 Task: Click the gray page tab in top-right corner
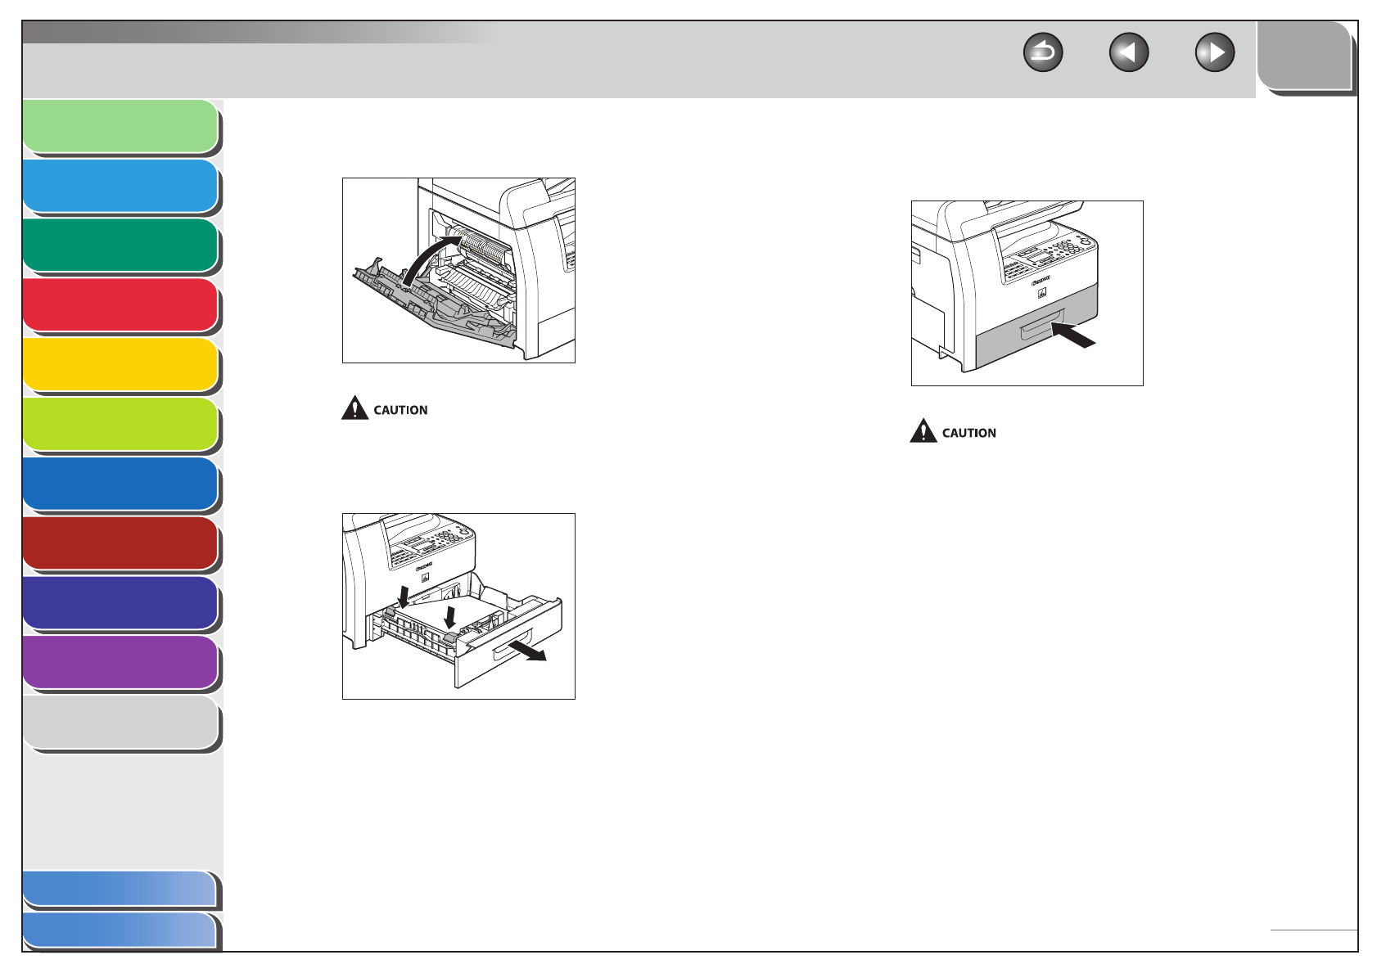click(x=1306, y=57)
